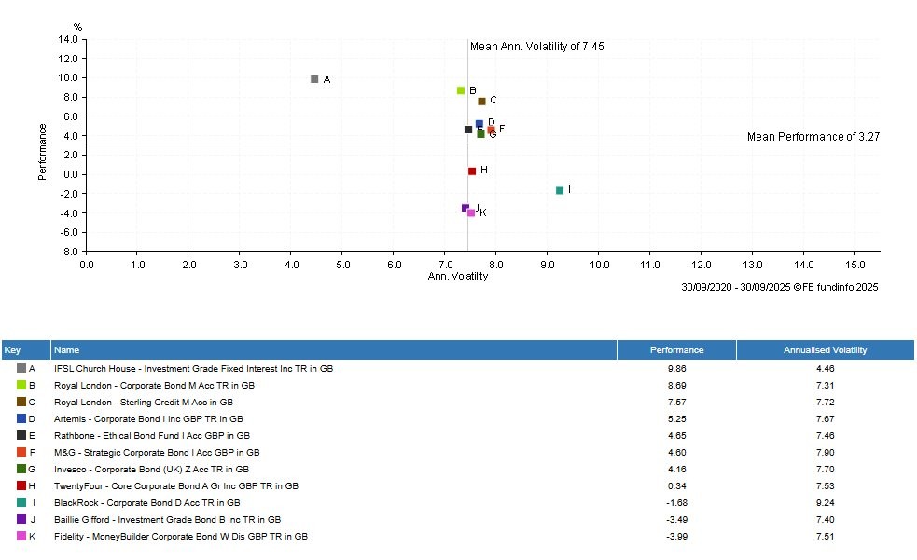Viewport: 917px width, 560px height.
Task: Click the pink data point K
Action: (x=471, y=212)
